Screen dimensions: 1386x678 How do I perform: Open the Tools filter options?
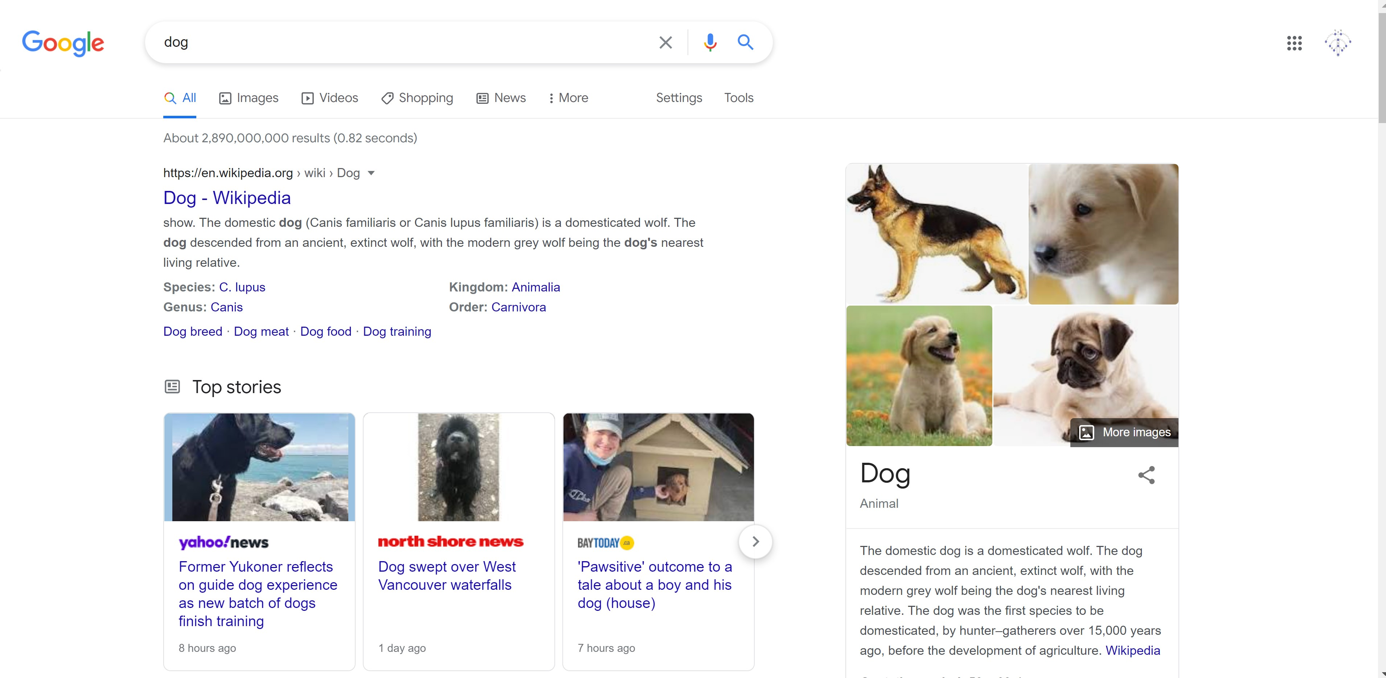coord(738,98)
